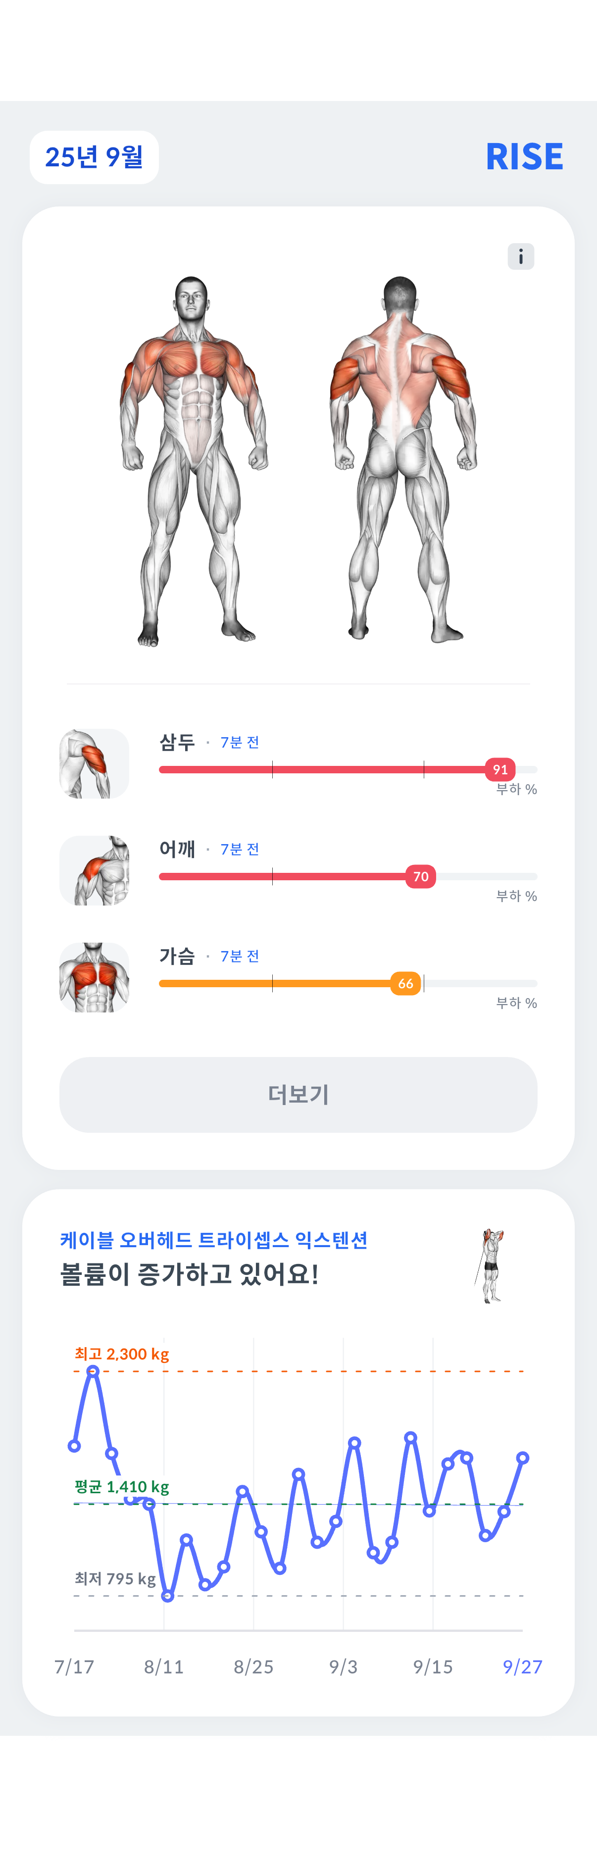
Task: Click the 9/27 date label on the chart
Action: [522, 1667]
